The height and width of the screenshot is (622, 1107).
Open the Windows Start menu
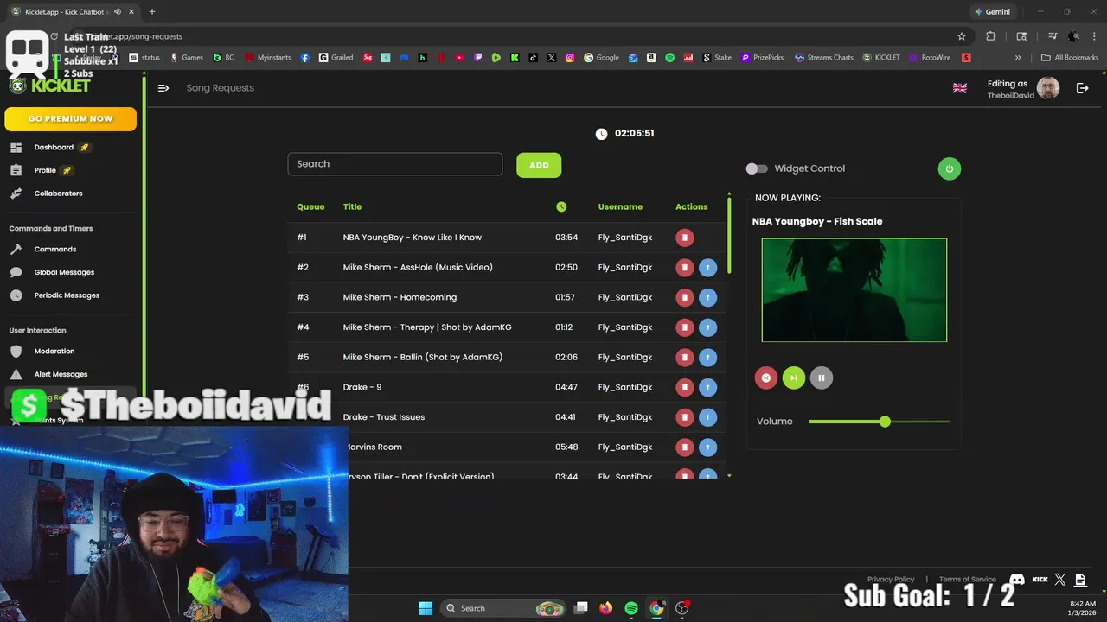point(426,608)
